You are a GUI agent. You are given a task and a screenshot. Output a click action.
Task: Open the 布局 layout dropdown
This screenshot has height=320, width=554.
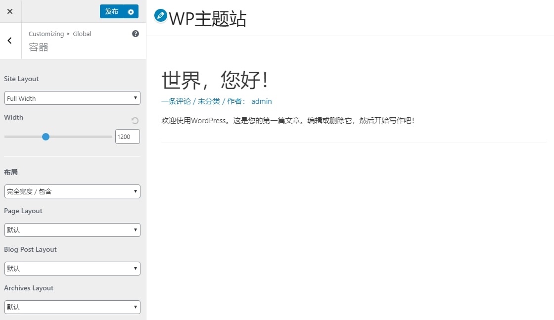pyautogui.click(x=72, y=191)
